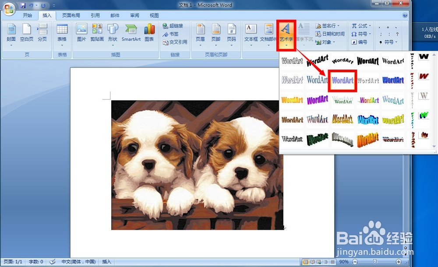The width and height of the screenshot is (438, 267).
Task: Open the footer (页脚) menu
Action: pos(216,35)
